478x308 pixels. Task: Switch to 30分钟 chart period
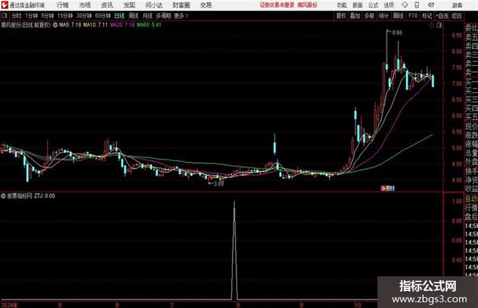84,16
